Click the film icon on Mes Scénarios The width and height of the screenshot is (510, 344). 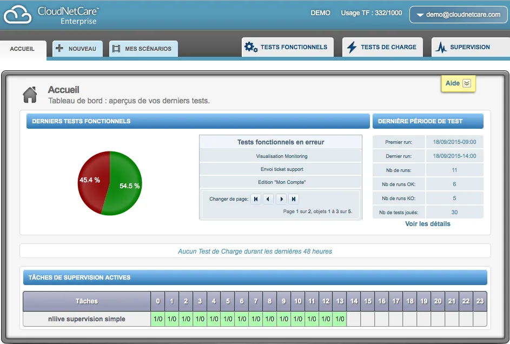tap(116, 49)
